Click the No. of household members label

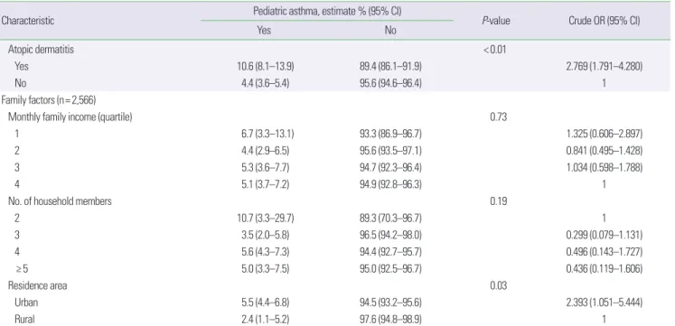pyautogui.click(x=61, y=201)
